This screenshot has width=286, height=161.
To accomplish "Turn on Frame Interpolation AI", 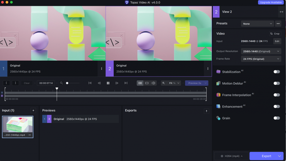I will coord(277,95).
